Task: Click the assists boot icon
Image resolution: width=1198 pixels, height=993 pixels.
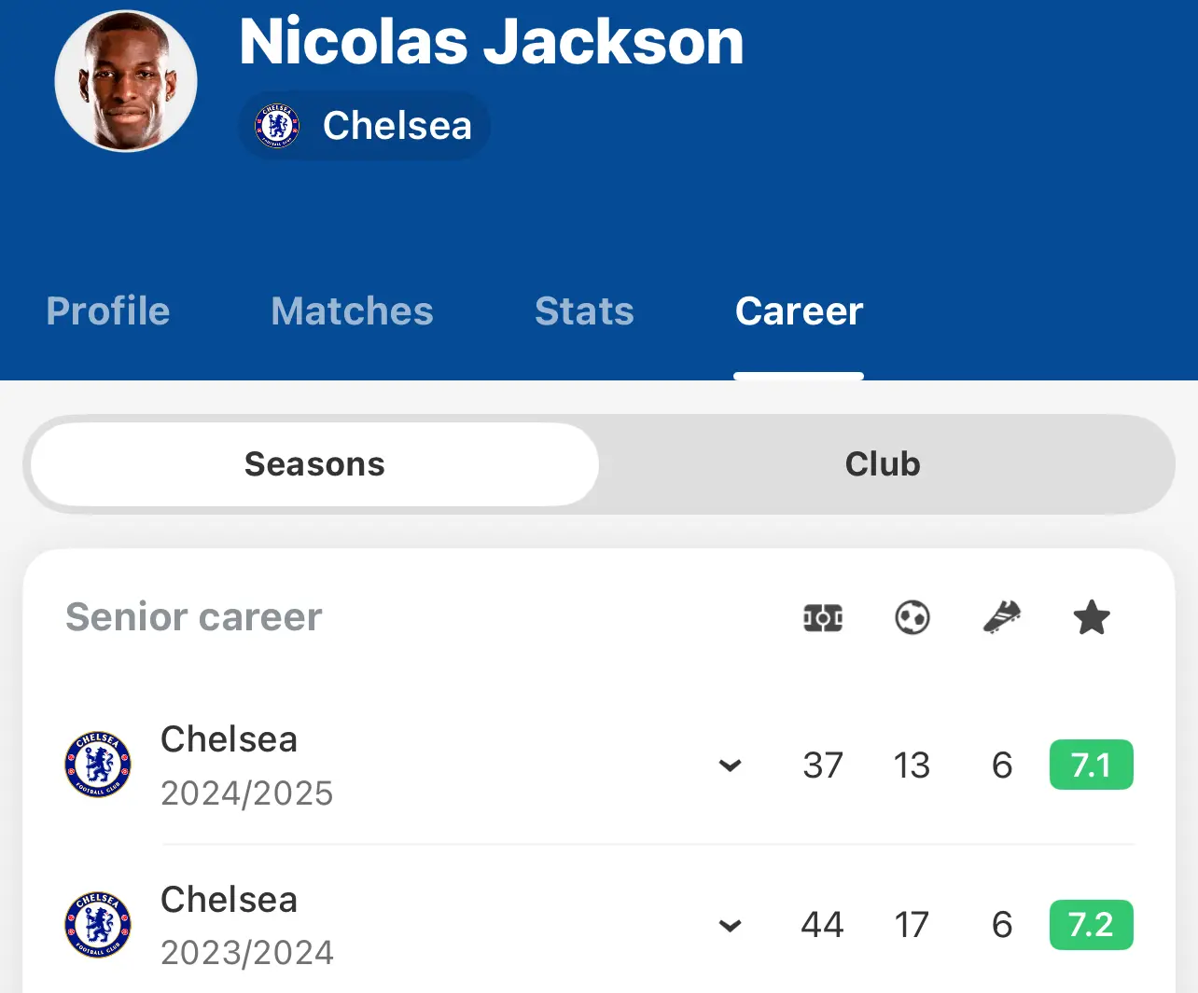Action: [x=1002, y=617]
